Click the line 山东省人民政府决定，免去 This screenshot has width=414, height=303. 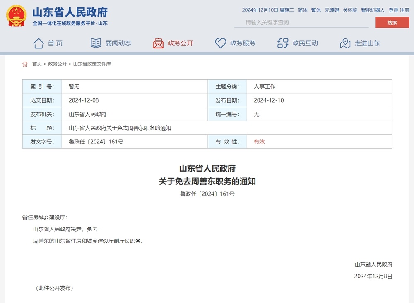tap(67, 229)
